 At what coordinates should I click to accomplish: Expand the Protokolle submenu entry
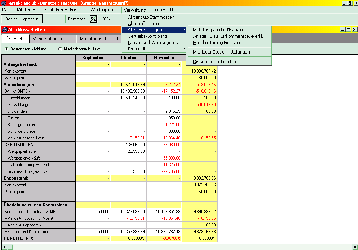[x=155, y=49]
